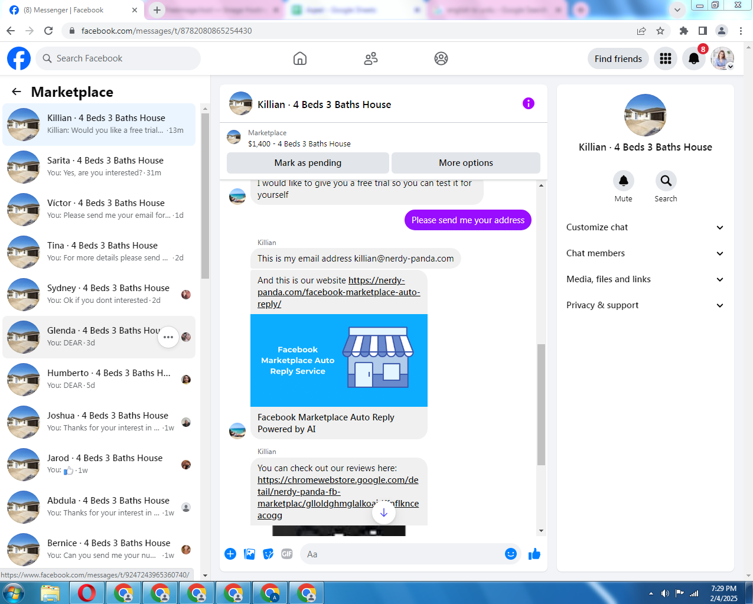Open the Humberto conversation
This screenshot has width=753, height=604.
(99, 380)
